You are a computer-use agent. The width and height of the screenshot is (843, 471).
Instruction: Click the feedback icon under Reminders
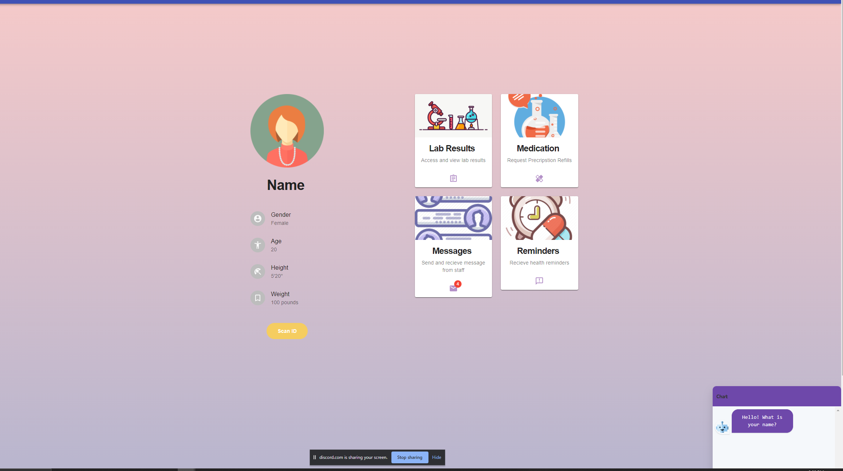pos(539,281)
